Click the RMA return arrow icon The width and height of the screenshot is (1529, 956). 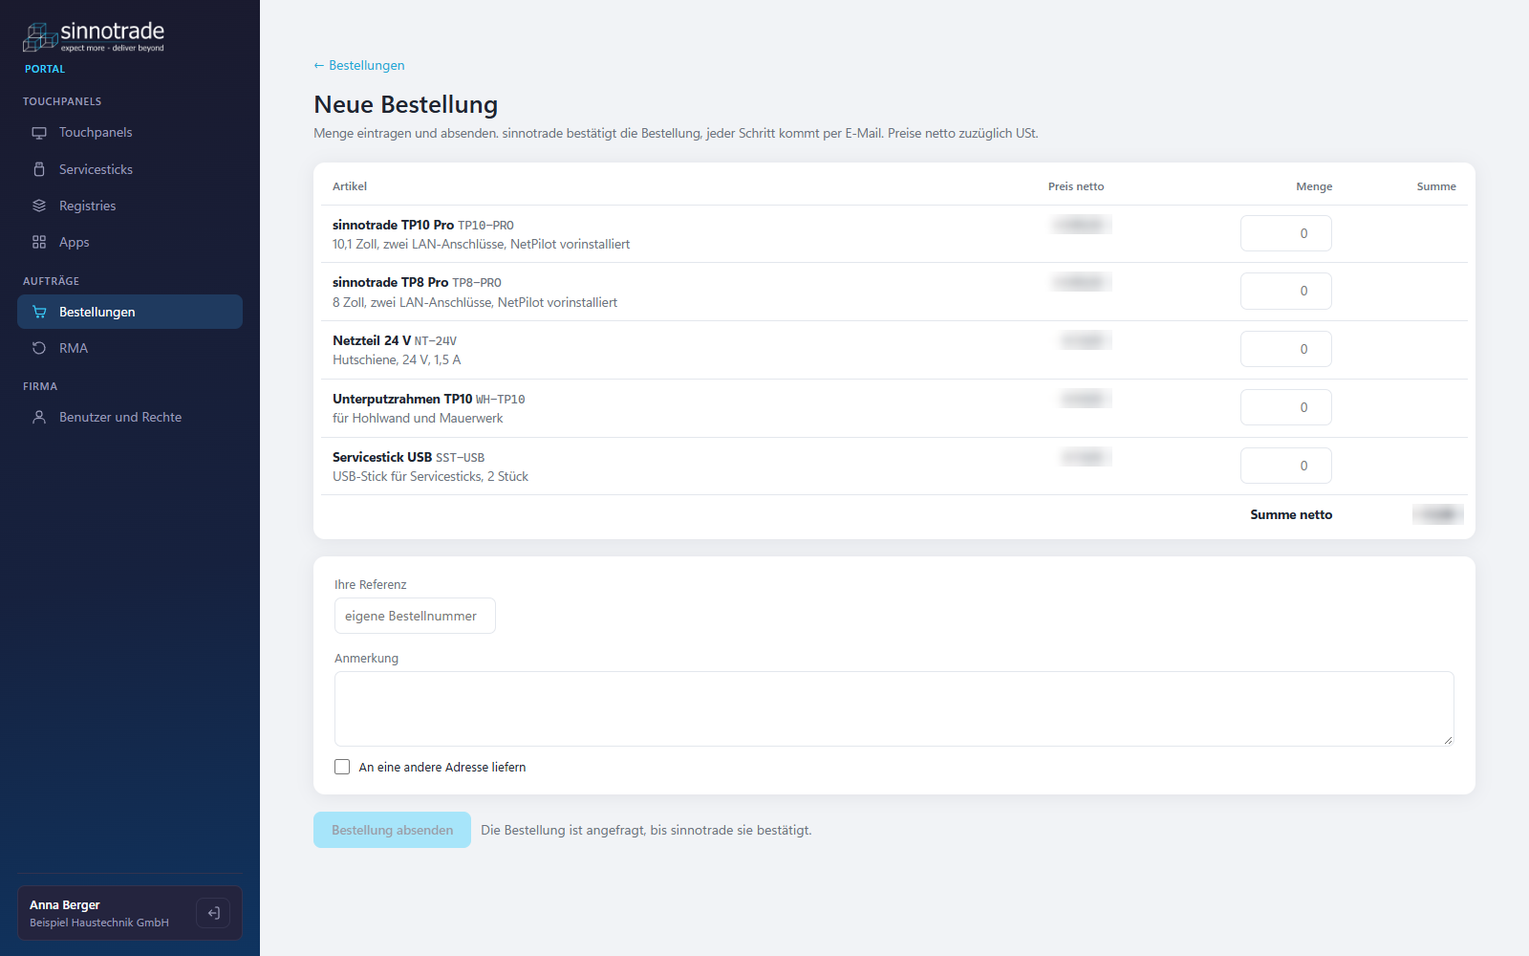(x=39, y=348)
